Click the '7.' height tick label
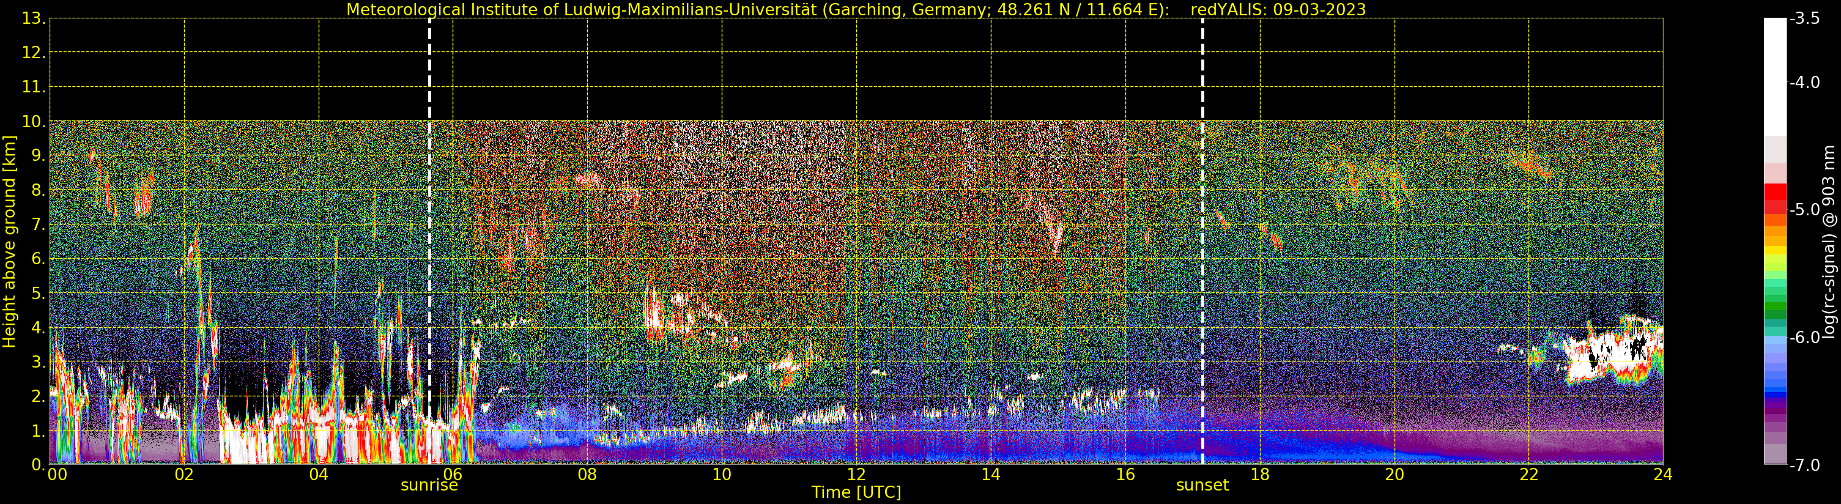This screenshot has width=1841, height=504. [x=39, y=224]
